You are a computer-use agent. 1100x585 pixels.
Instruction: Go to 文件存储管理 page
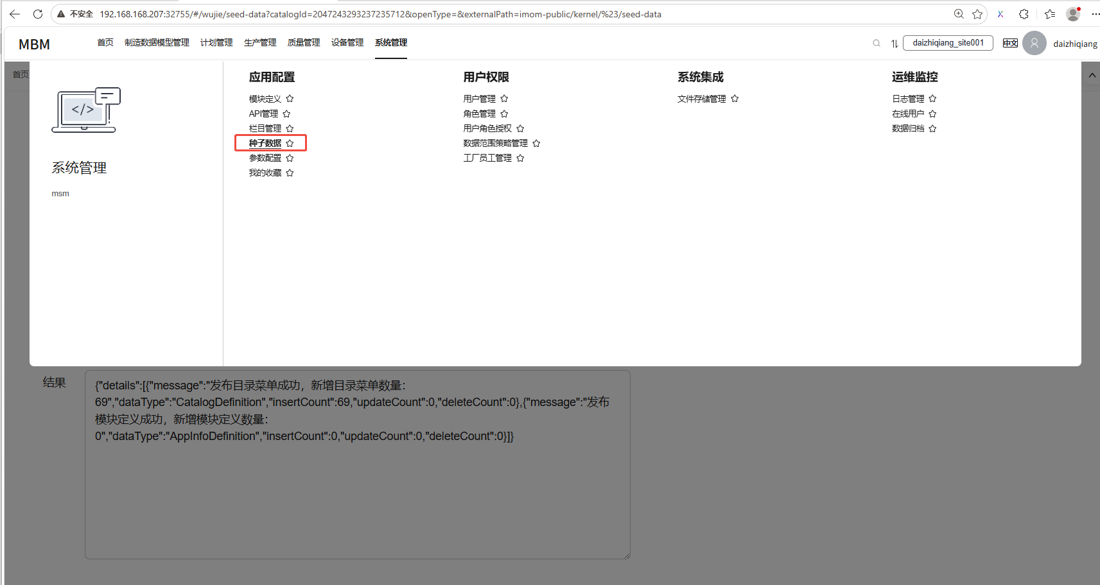702,99
